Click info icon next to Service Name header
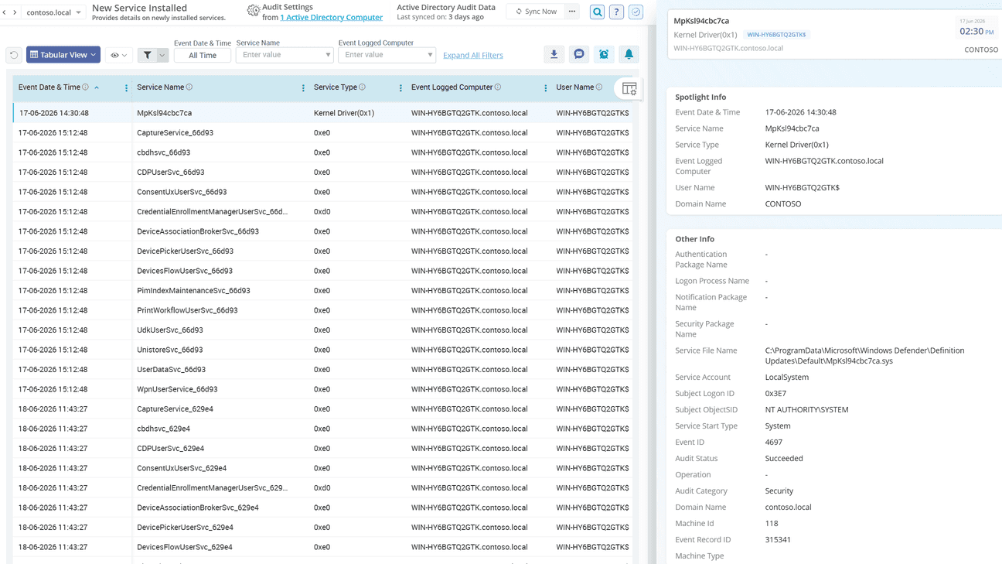Image resolution: width=1002 pixels, height=564 pixels. click(x=189, y=87)
